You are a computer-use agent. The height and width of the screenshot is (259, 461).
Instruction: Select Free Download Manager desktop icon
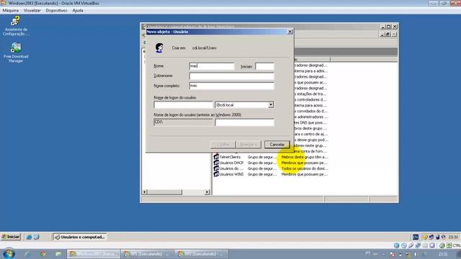click(x=16, y=53)
